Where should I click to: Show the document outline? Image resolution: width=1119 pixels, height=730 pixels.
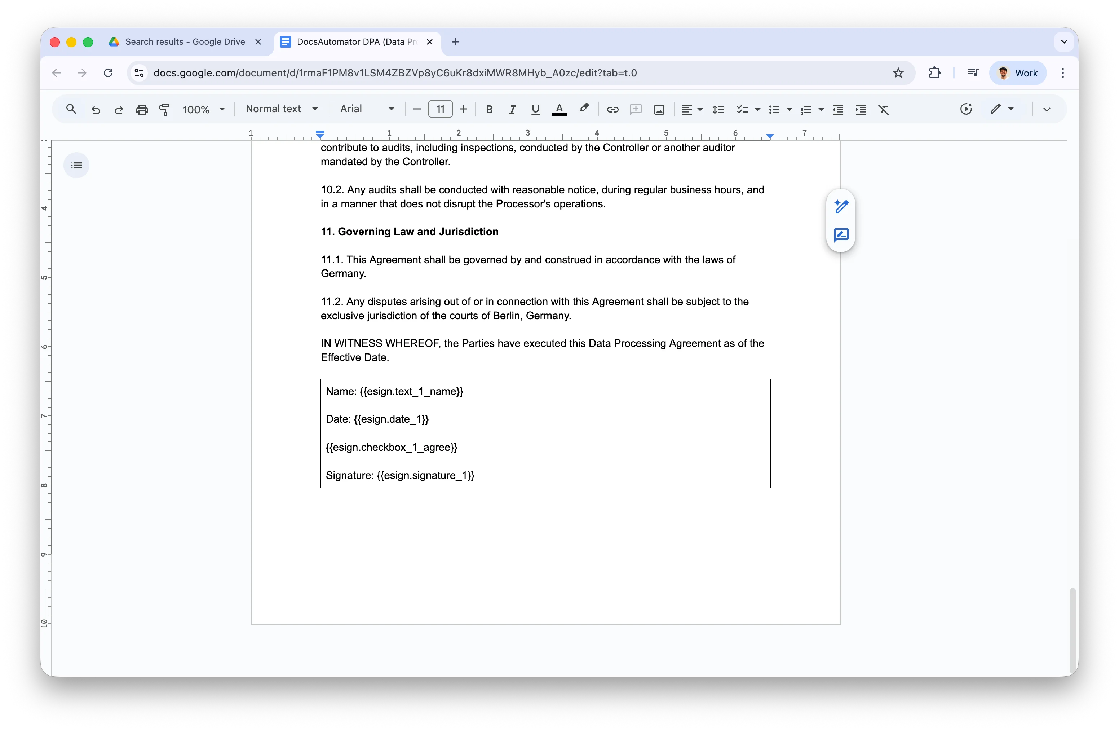point(77,166)
